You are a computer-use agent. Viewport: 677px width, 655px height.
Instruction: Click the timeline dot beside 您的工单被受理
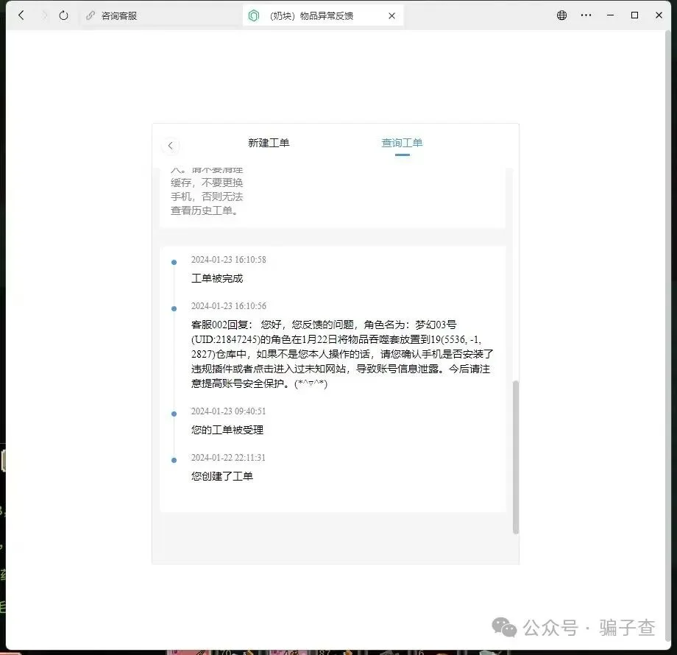point(174,414)
